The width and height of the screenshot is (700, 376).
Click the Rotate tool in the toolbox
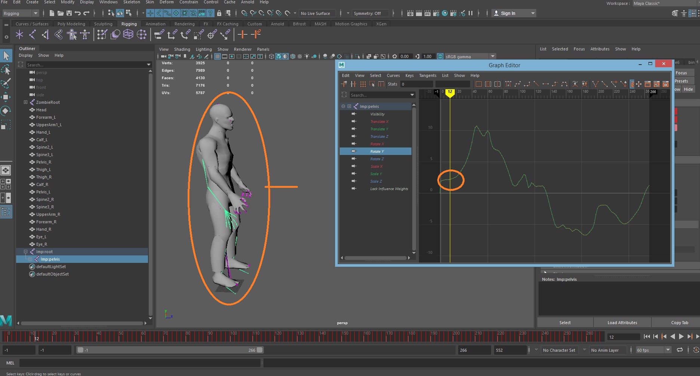(6, 111)
